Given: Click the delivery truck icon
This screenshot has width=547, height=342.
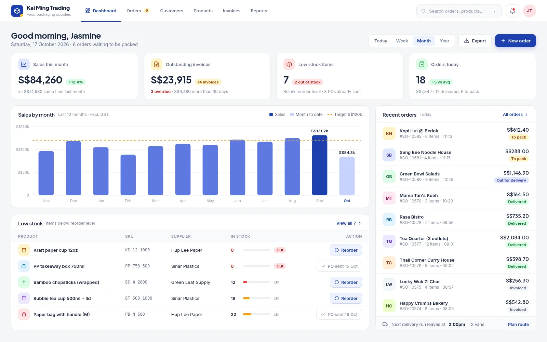Looking at the screenshot, I should click(385, 324).
